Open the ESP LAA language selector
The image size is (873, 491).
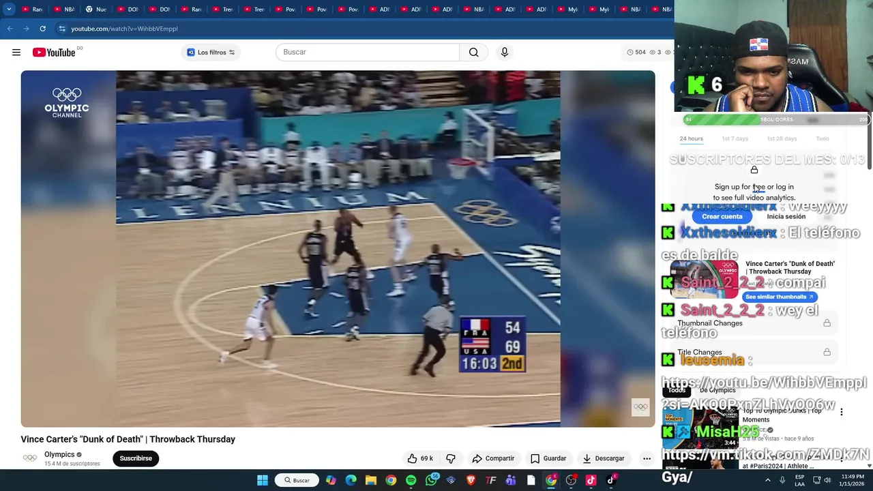click(799, 480)
